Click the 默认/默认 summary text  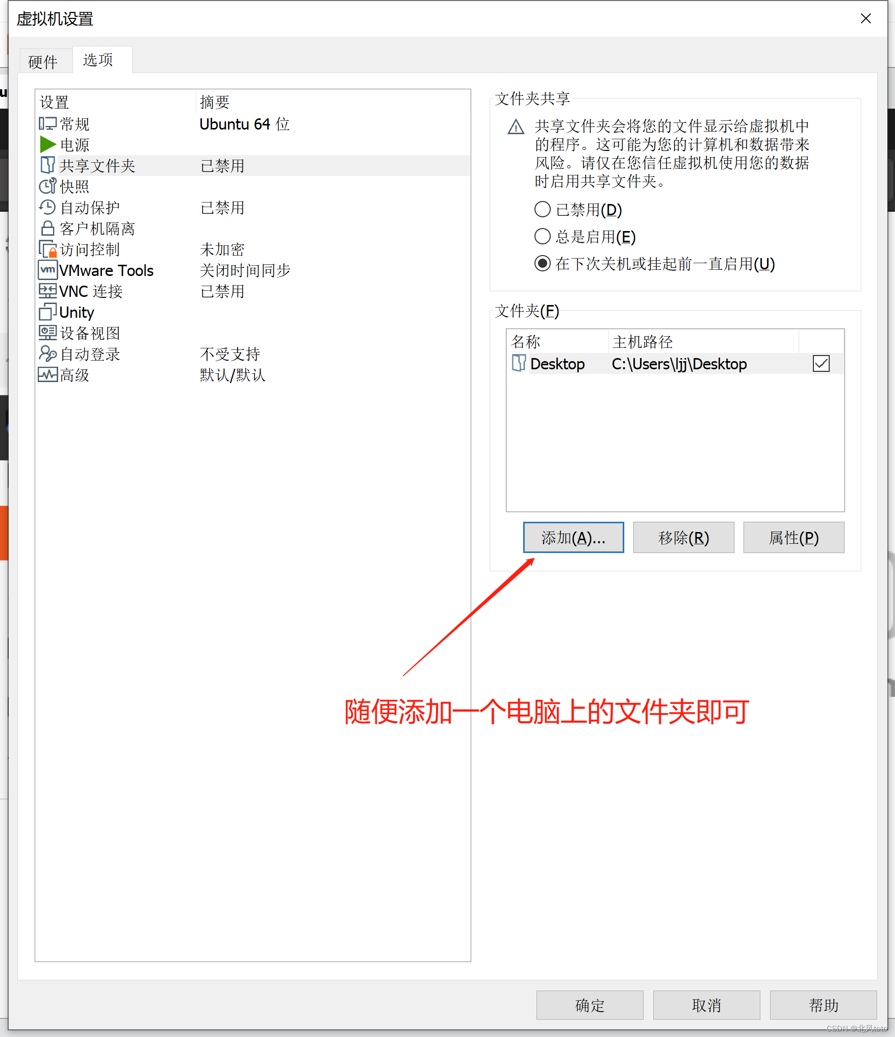pyautogui.click(x=233, y=375)
